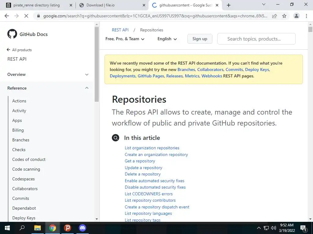Click the share page icon
The width and height of the screenshot is (313, 234).
(274, 16)
